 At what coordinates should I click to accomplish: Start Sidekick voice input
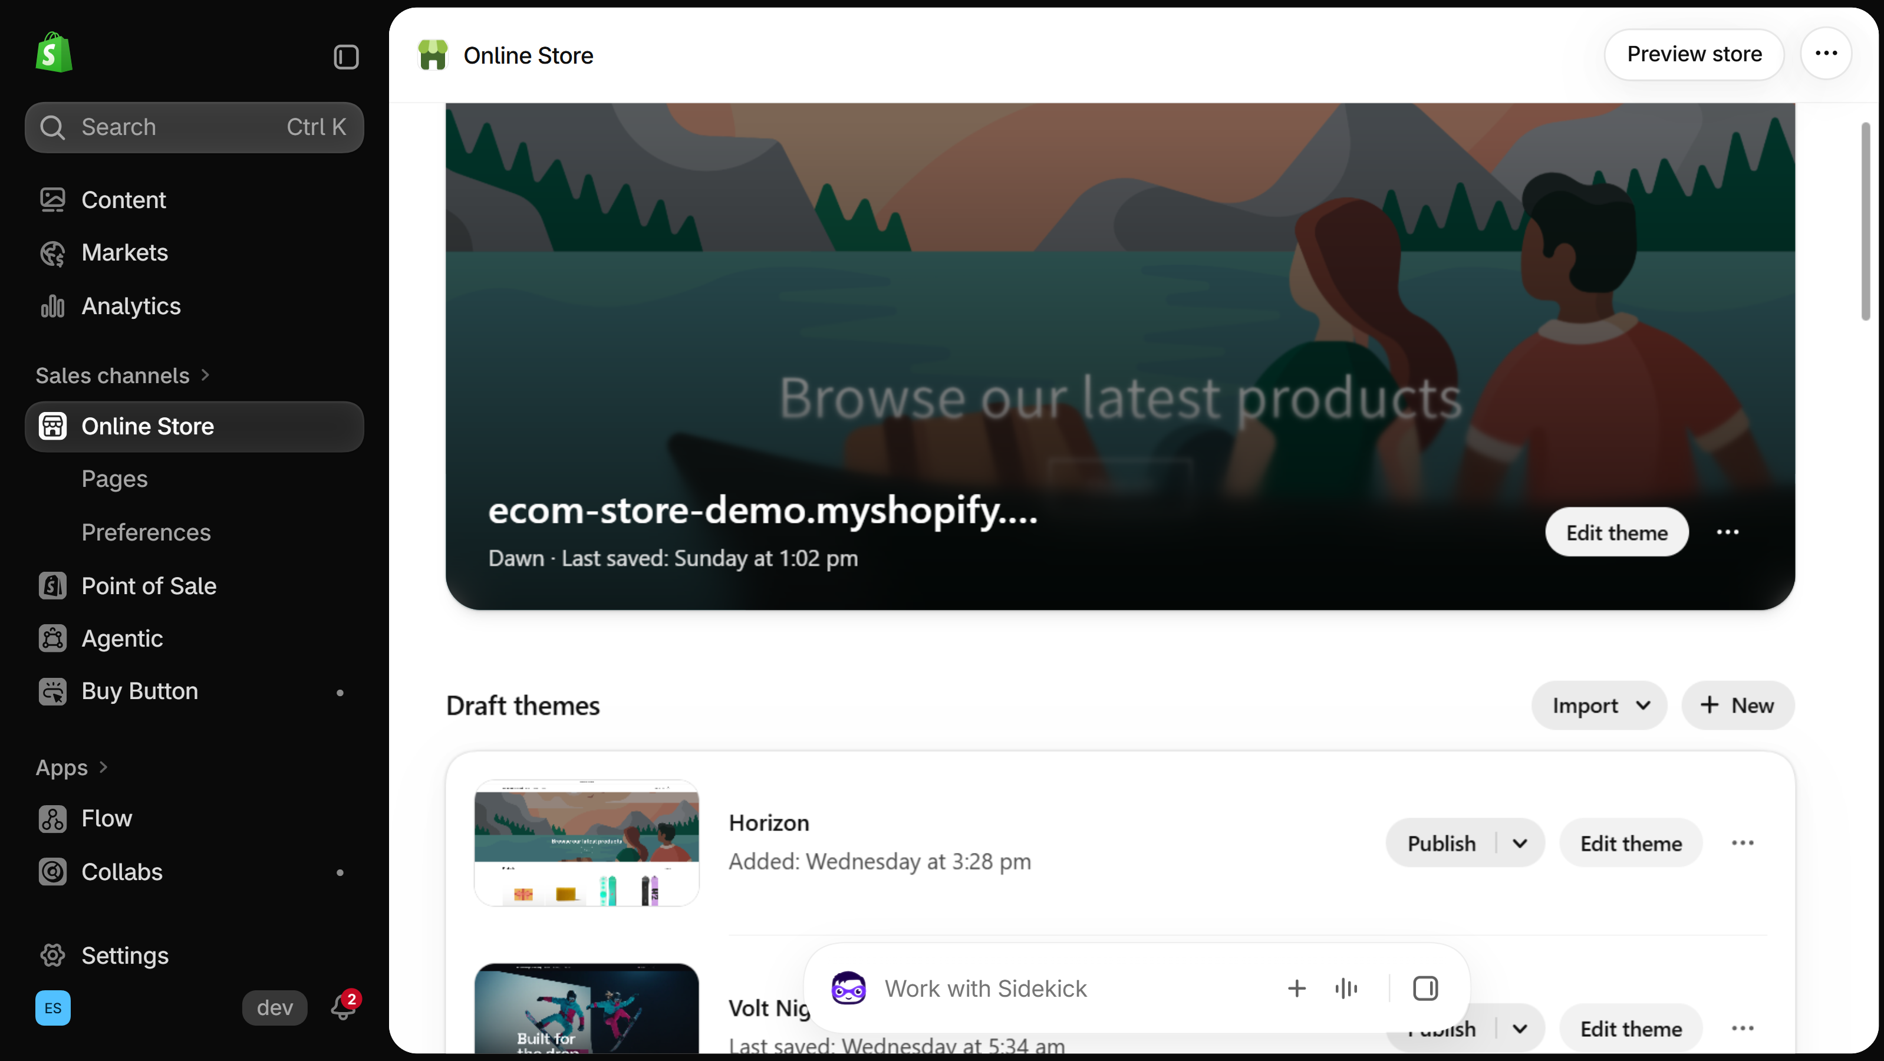coord(1346,988)
